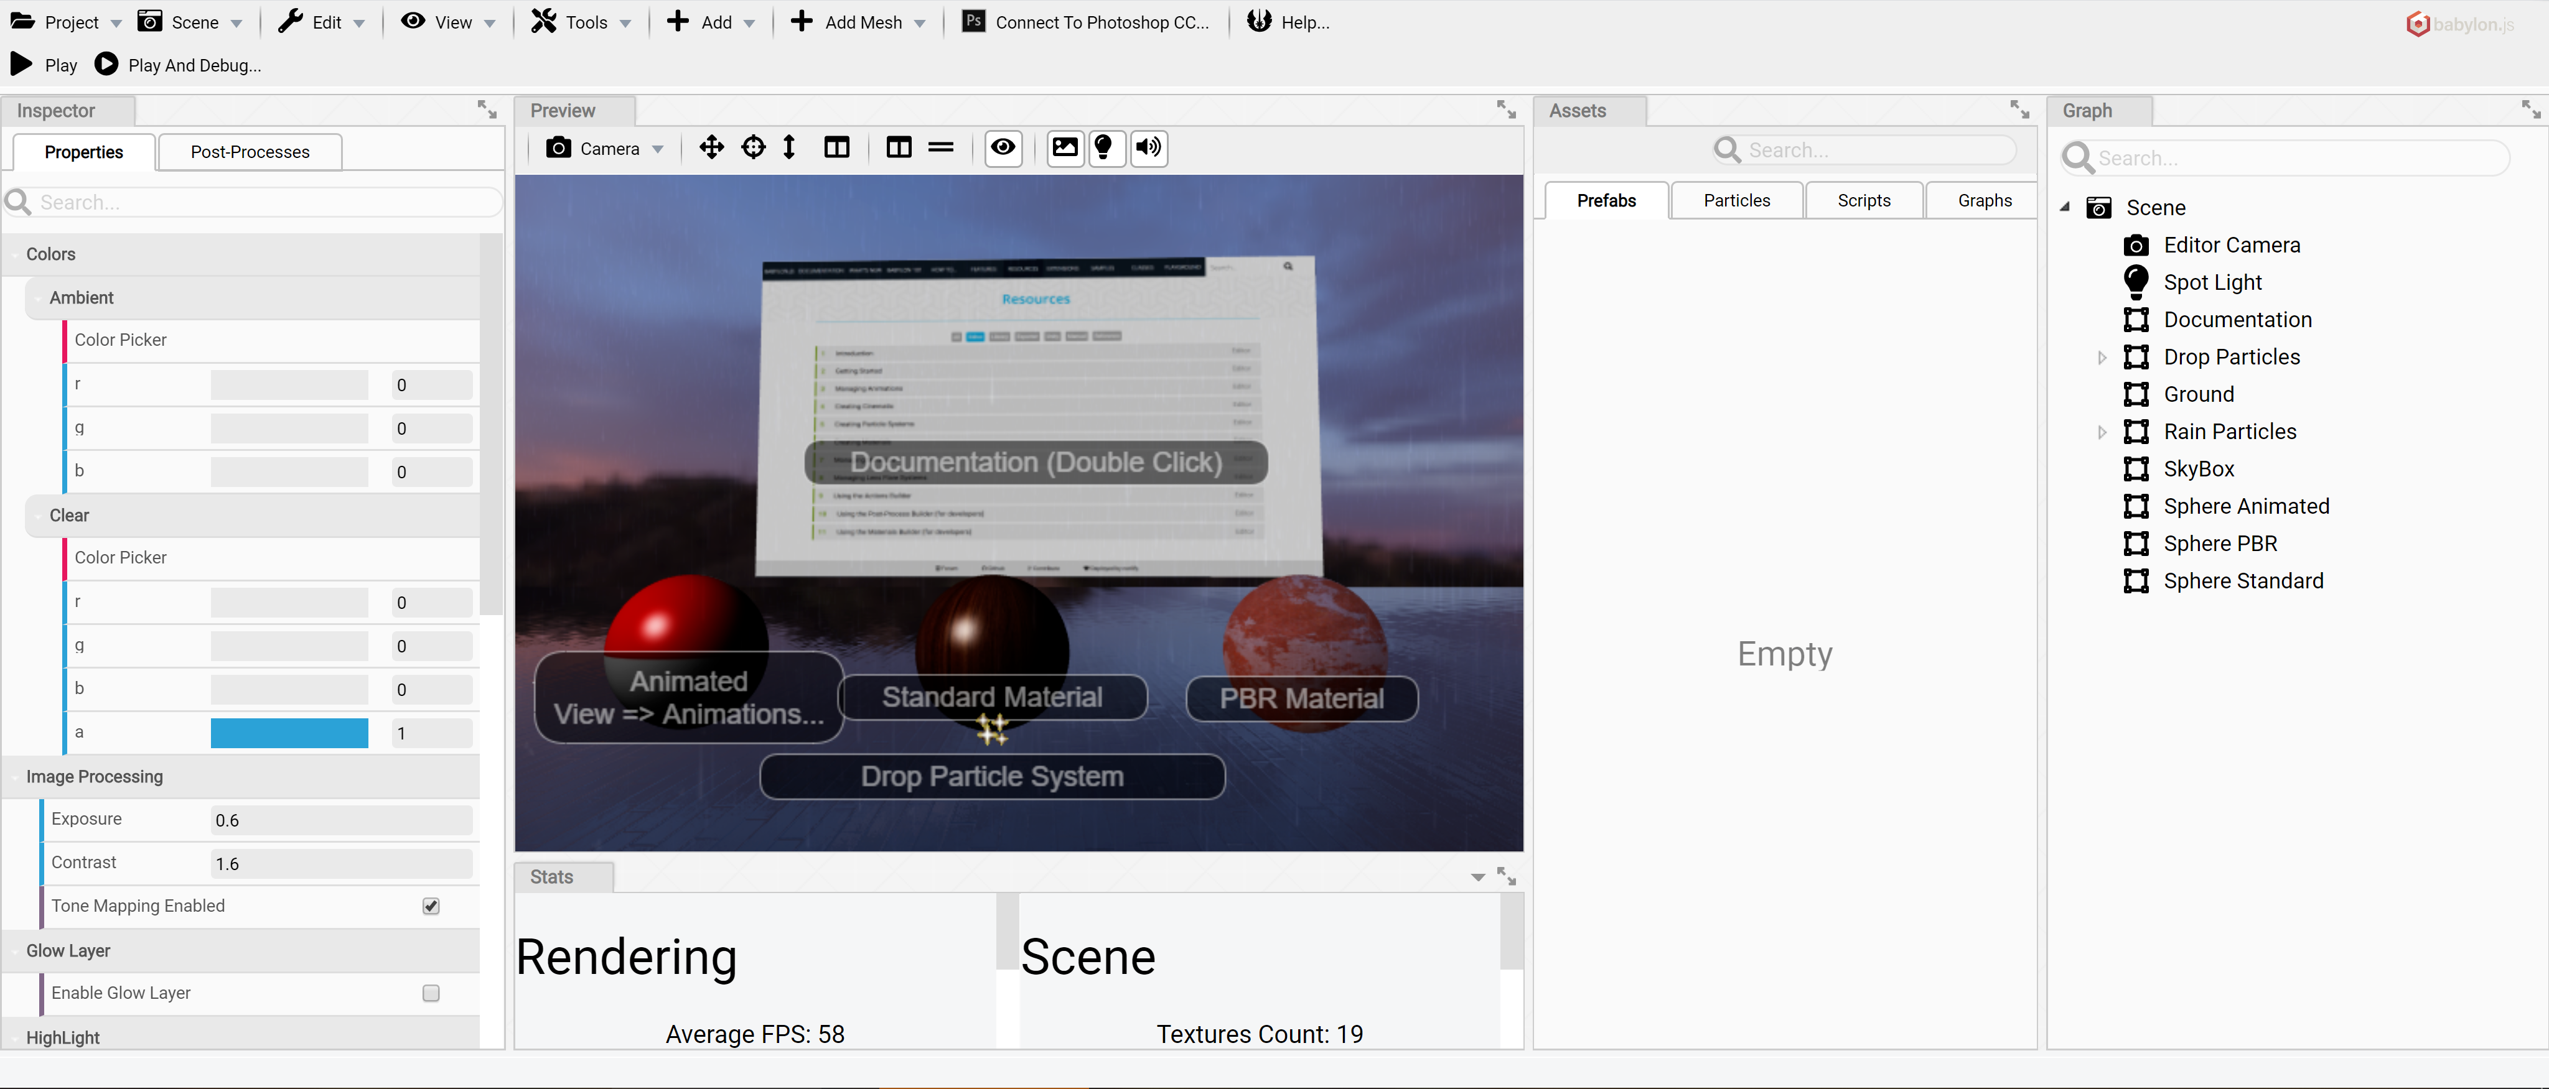Viewport: 2549px width, 1089px height.
Task: Click Connect To Photoshop CC button
Action: click(1087, 23)
